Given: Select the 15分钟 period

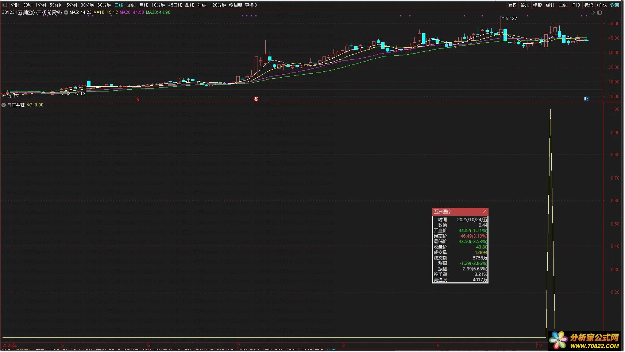Looking at the screenshot, I should (71, 5).
